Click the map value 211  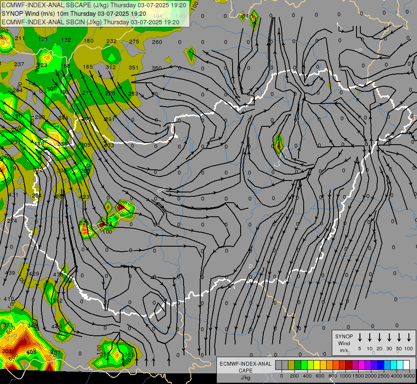(x=20, y=38)
